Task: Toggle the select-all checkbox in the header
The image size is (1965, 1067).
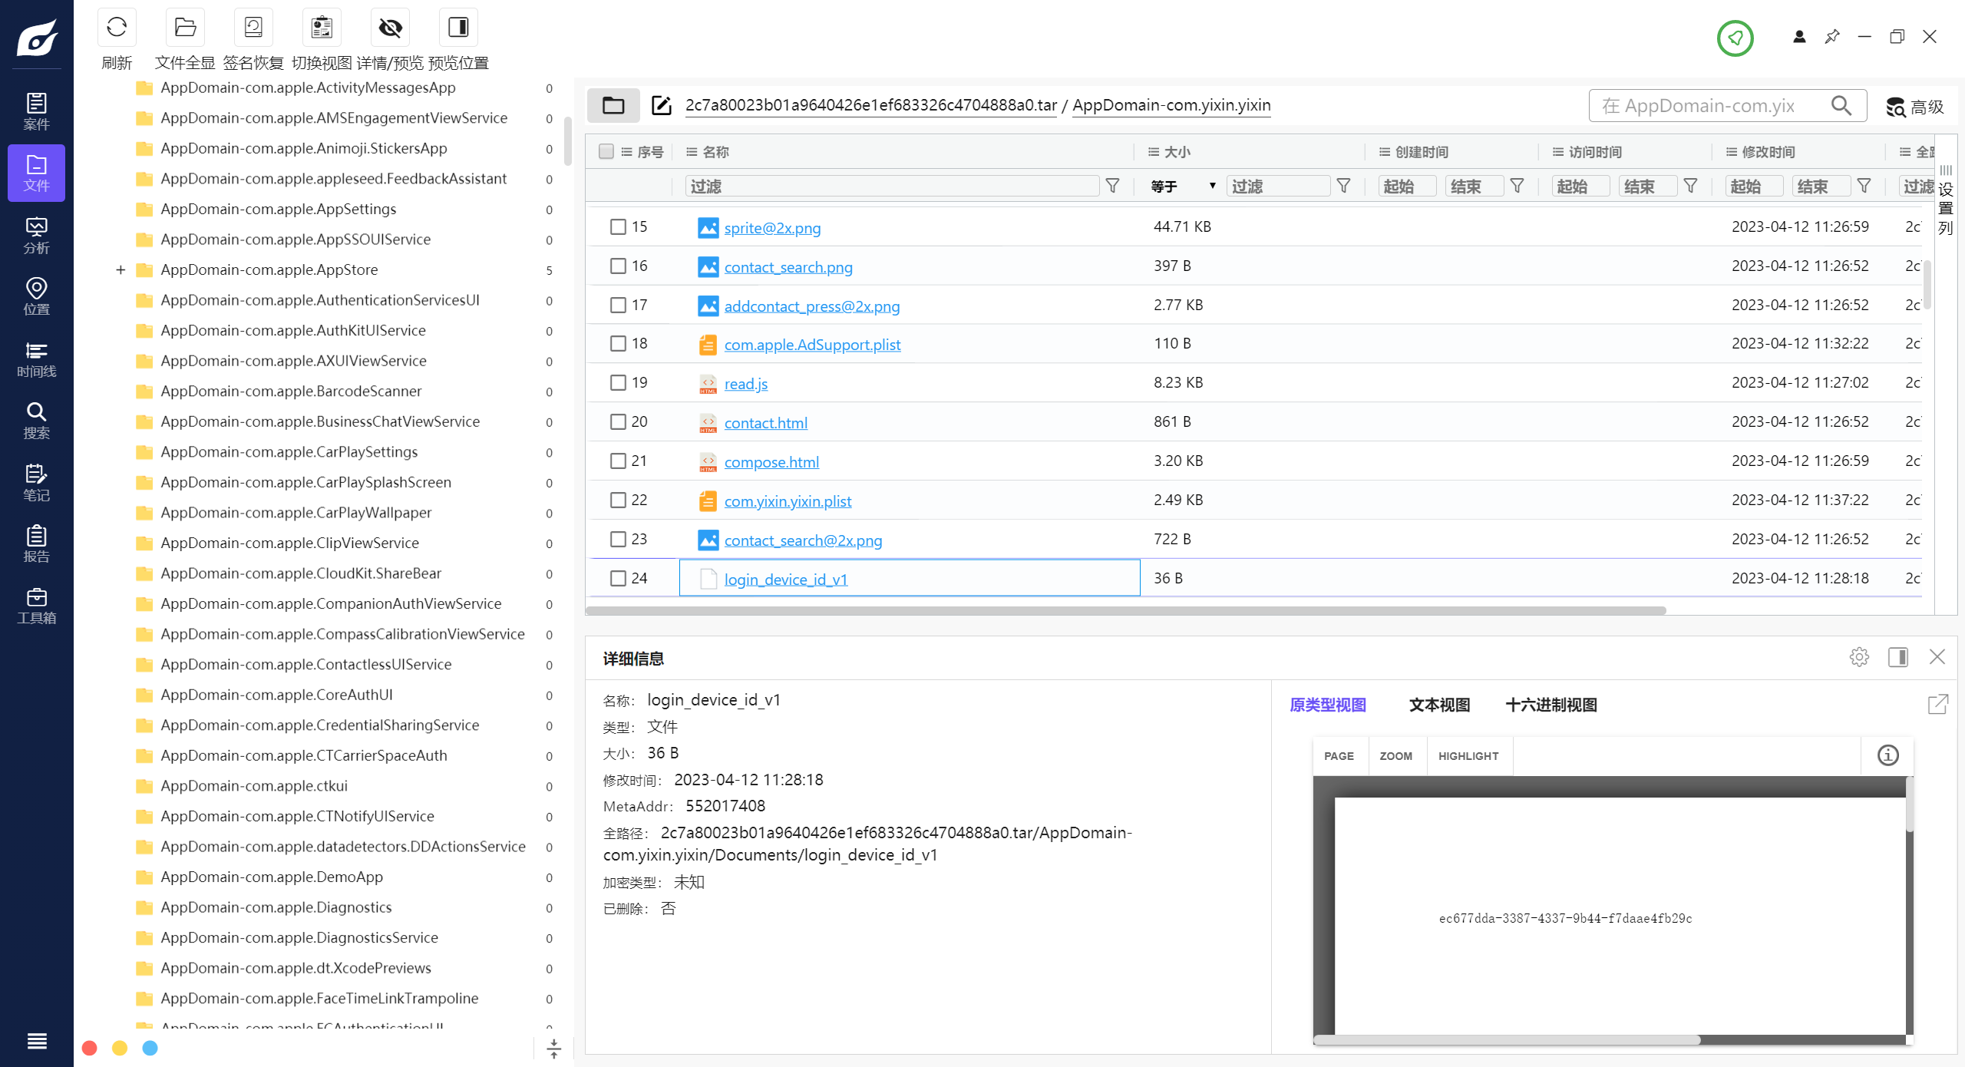Action: [606, 151]
